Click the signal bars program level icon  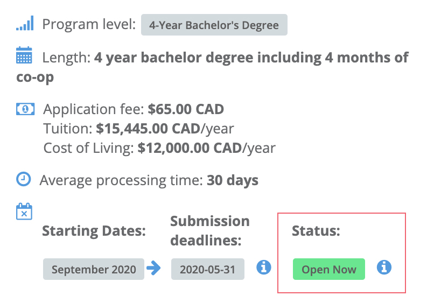point(25,23)
